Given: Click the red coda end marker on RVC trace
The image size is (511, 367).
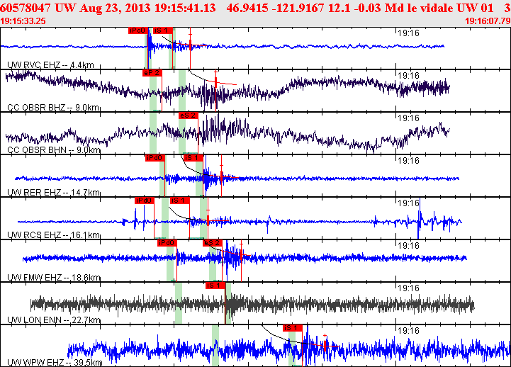Looking at the screenshot, I should 191,45.
